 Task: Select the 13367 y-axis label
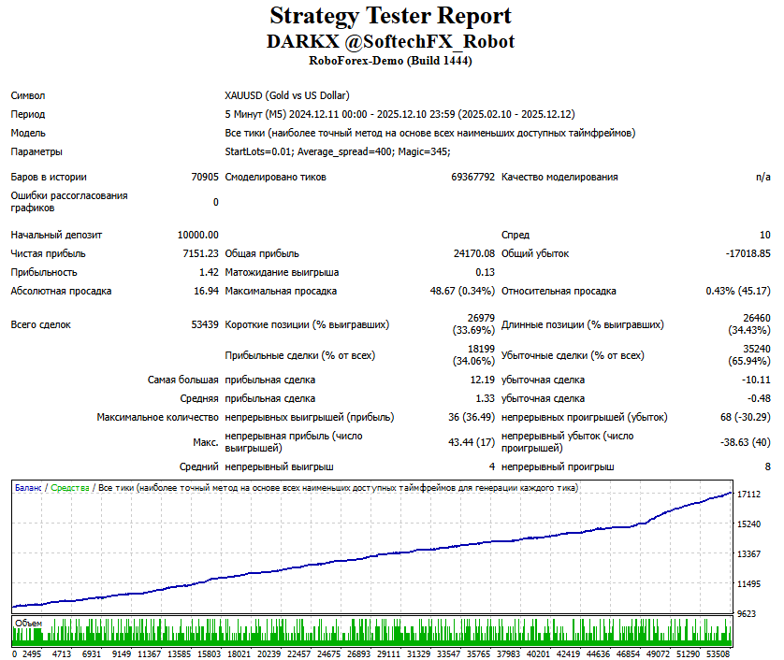[x=748, y=554]
